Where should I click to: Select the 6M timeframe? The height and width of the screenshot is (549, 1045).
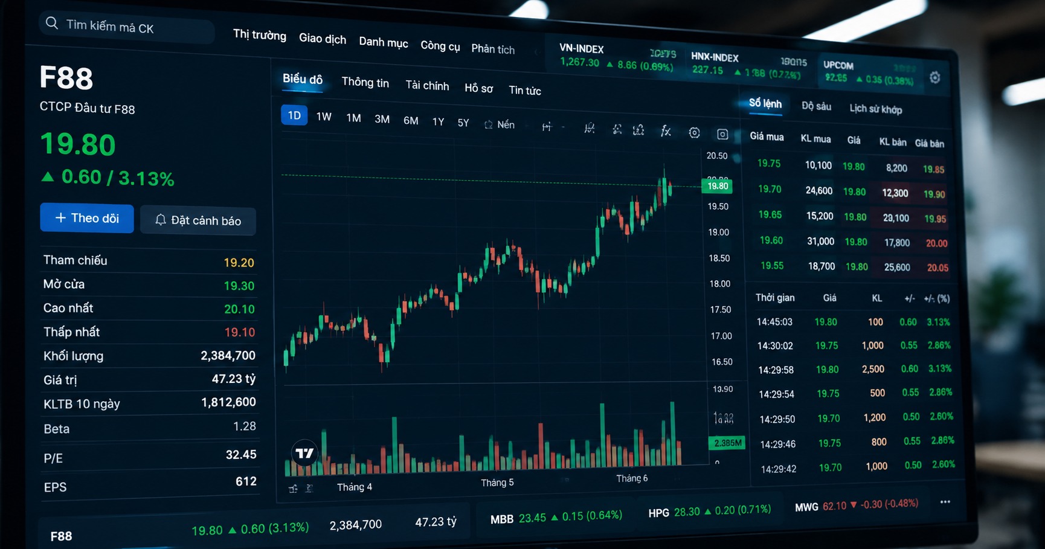(x=411, y=120)
